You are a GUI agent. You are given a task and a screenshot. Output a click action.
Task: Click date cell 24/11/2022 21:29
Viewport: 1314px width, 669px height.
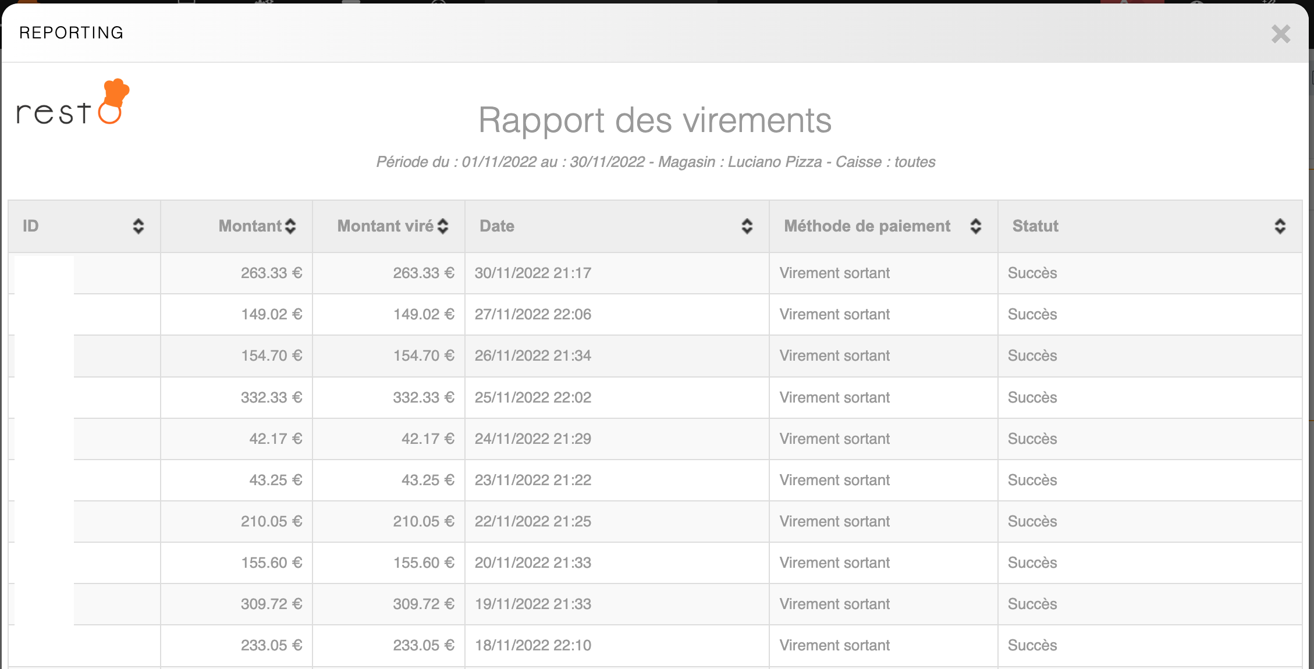pyautogui.click(x=532, y=439)
